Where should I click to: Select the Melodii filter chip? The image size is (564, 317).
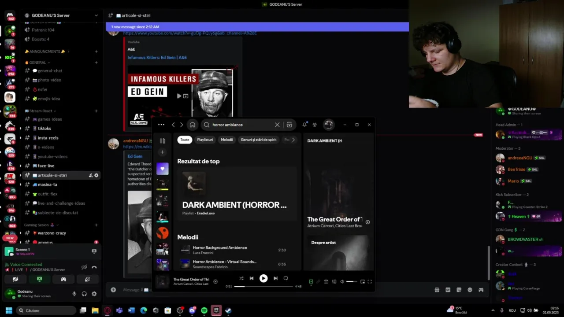pyautogui.click(x=227, y=140)
